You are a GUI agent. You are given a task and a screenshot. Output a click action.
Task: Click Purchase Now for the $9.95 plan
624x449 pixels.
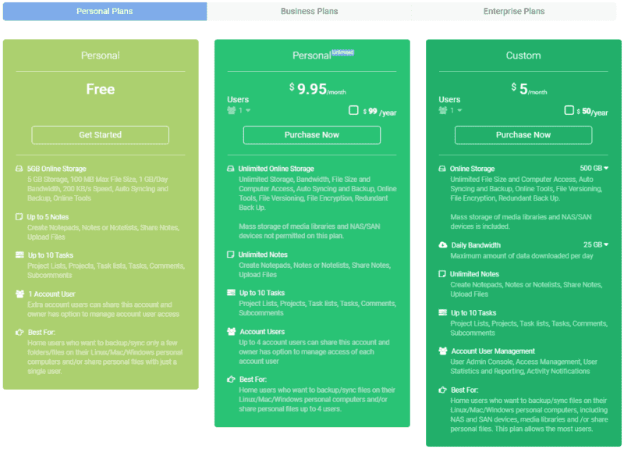point(312,135)
